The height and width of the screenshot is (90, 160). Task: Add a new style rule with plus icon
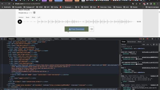(x=151, y=44)
